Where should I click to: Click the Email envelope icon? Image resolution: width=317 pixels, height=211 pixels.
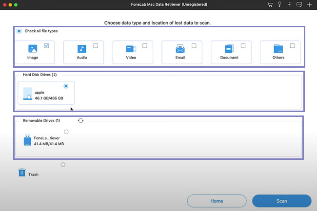click(x=180, y=49)
